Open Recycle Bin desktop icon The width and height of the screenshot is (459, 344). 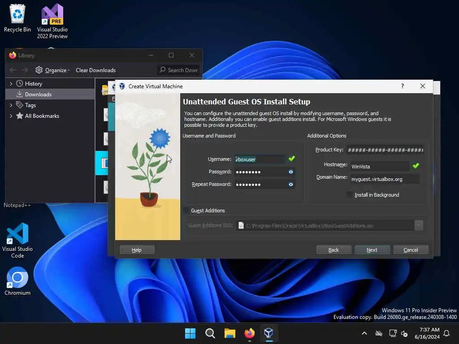pos(17,18)
